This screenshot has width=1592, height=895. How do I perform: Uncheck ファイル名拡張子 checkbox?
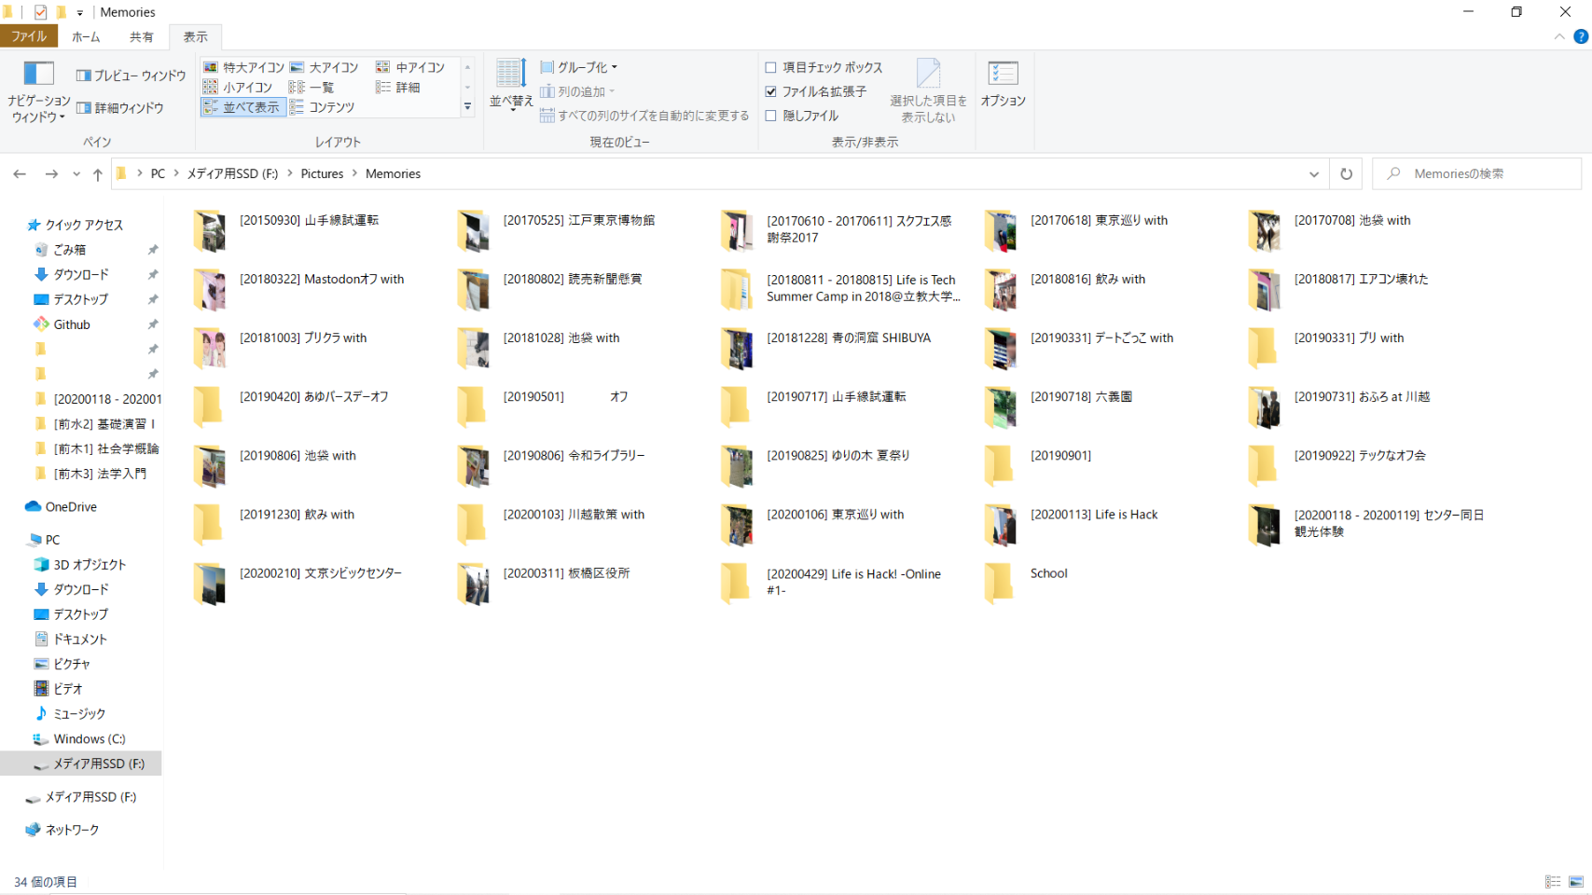coord(771,91)
